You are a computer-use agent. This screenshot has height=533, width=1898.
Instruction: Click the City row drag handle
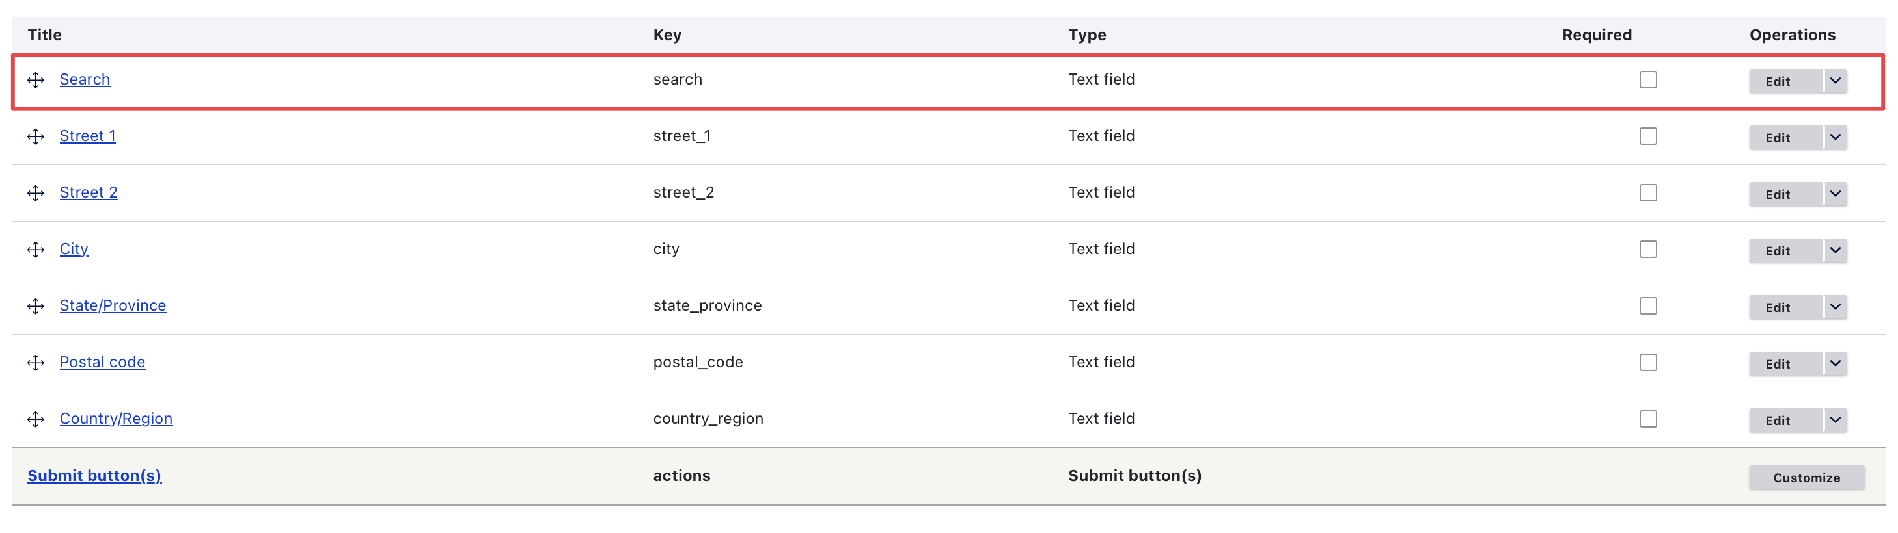click(35, 250)
